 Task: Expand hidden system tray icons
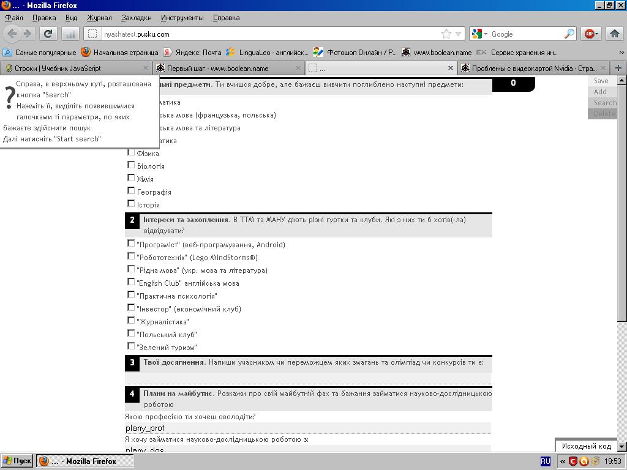pos(562,461)
